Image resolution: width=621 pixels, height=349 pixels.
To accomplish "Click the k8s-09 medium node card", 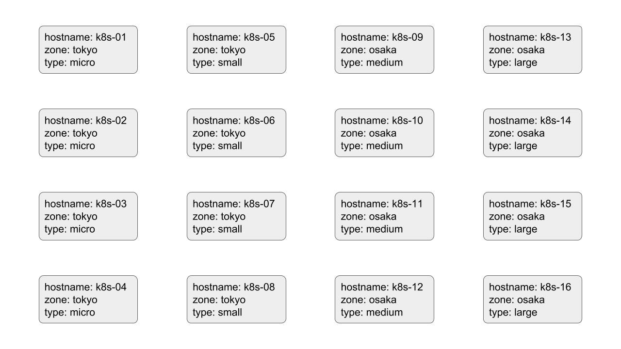I will [384, 50].
